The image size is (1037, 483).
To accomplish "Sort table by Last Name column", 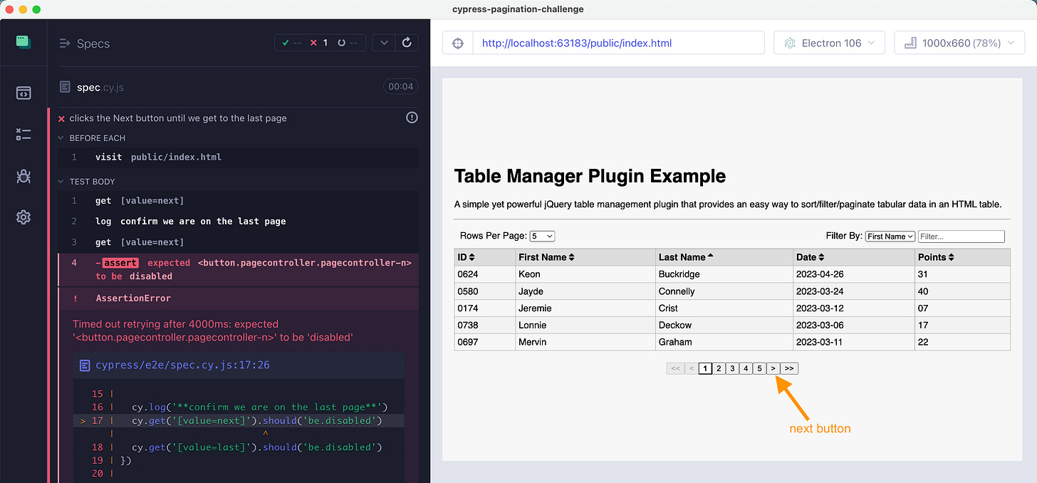I will pos(724,257).
